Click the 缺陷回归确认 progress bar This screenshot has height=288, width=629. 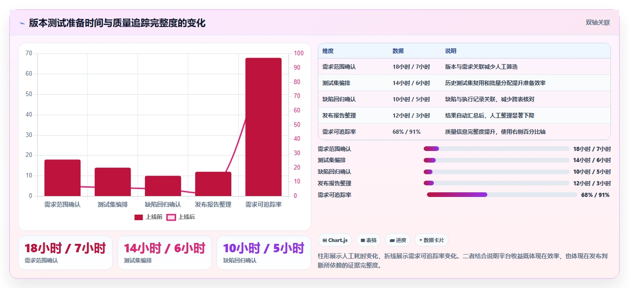[x=497, y=172]
